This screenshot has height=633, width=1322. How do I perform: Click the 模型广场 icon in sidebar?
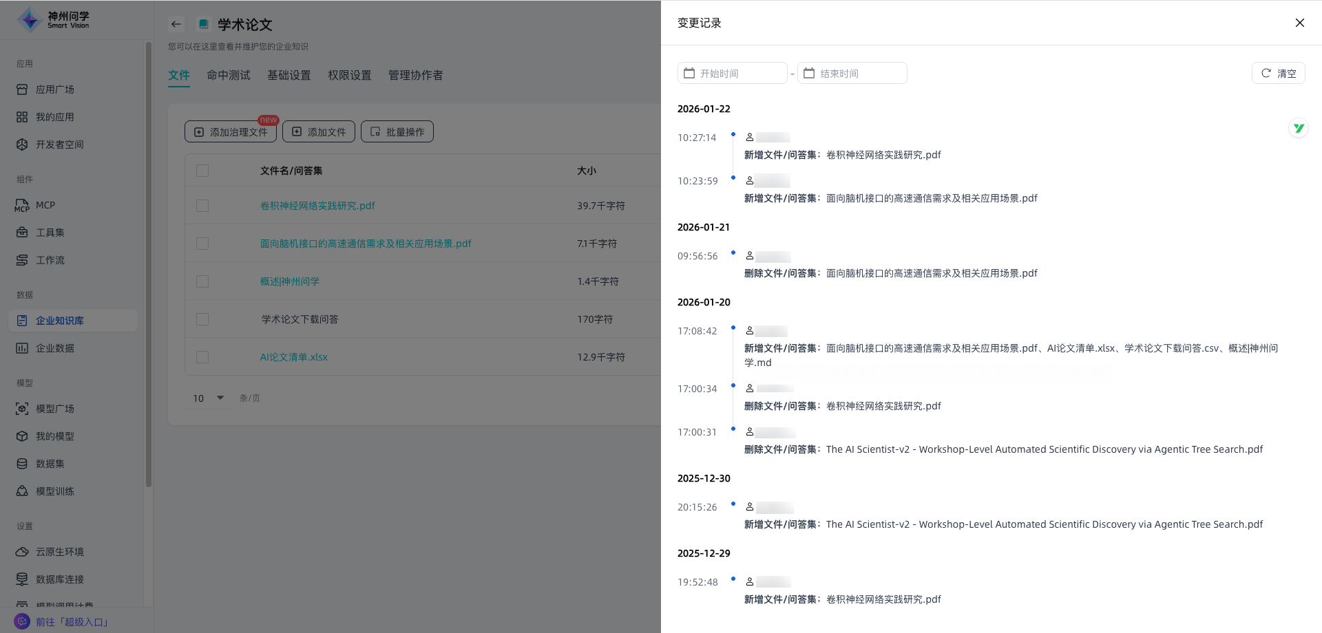coord(22,409)
